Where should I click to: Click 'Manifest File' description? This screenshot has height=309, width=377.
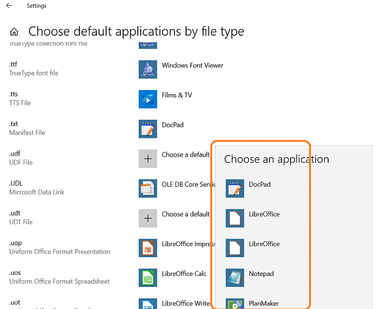tap(27, 132)
